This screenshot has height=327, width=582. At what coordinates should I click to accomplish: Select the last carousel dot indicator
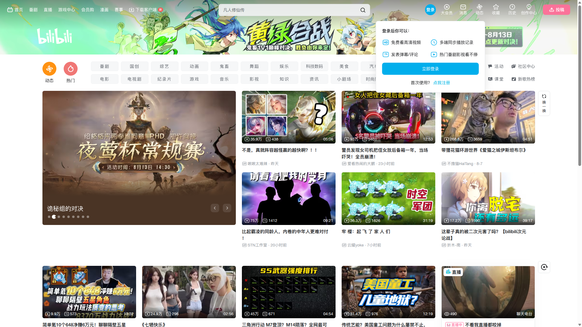pyautogui.click(x=88, y=217)
